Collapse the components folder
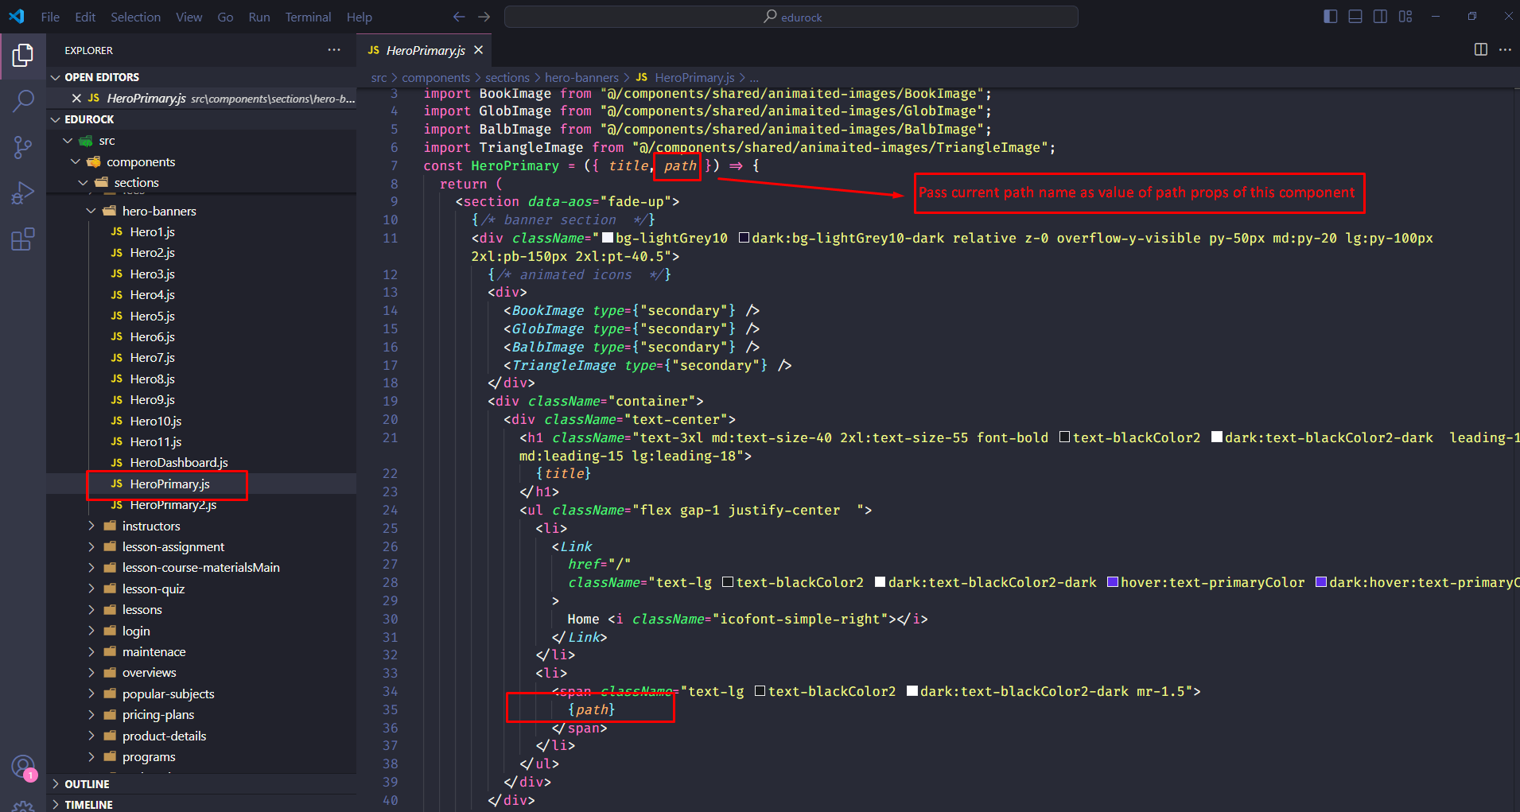The height and width of the screenshot is (812, 1520). [x=201, y=161]
